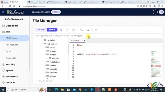Open the Dashboard menu item
The width and height of the screenshot is (165, 92).
[12, 26]
